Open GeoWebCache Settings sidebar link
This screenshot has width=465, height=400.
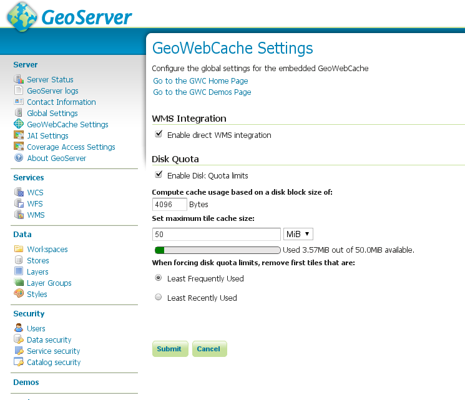click(67, 125)
